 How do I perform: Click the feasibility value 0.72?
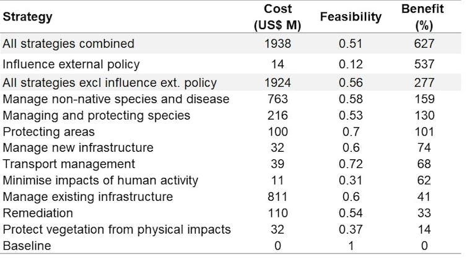click(351, 164)
